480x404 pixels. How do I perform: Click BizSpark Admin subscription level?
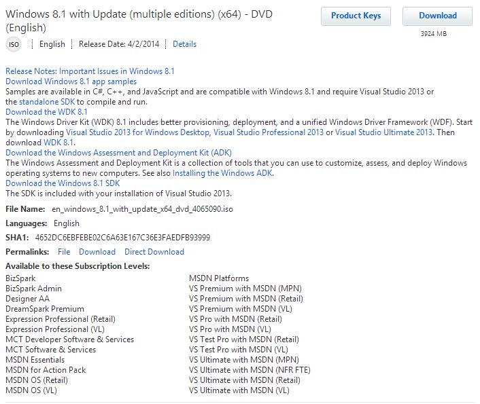coord(34,289)
